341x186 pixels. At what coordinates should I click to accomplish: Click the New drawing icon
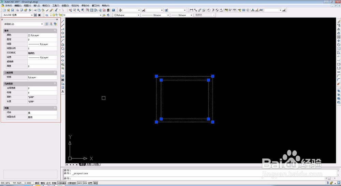coord(4,10)
